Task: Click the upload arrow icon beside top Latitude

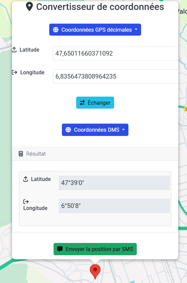Action: (x=14, y=50)
